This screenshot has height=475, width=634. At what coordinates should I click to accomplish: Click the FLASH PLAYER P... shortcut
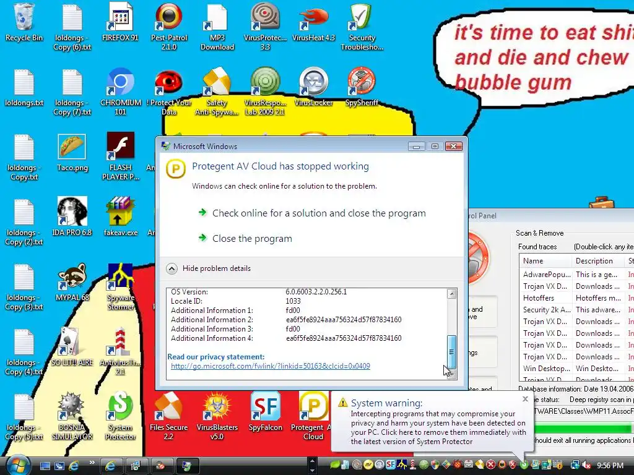(121, 156)
